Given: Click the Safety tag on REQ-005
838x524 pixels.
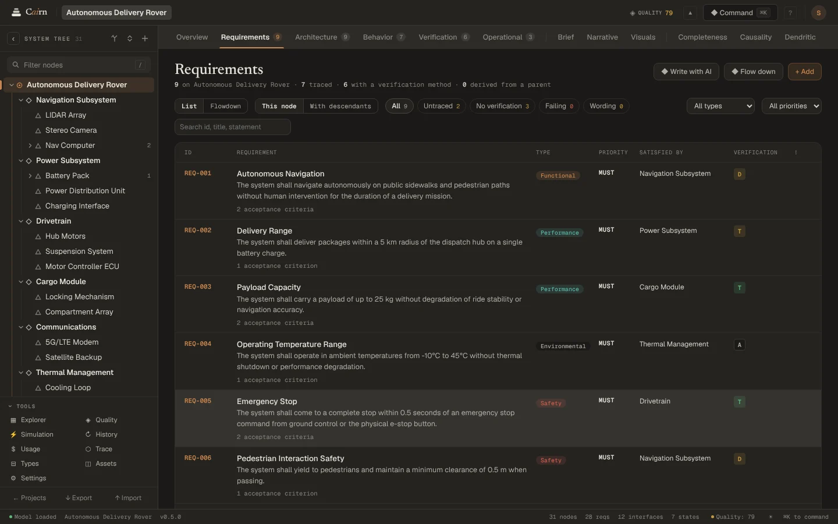Looking at the screenshot, I should coord(551,403).
